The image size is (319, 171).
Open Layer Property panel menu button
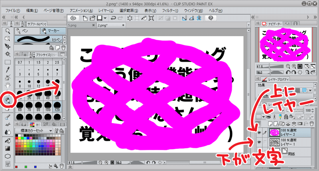click(258, 79)
